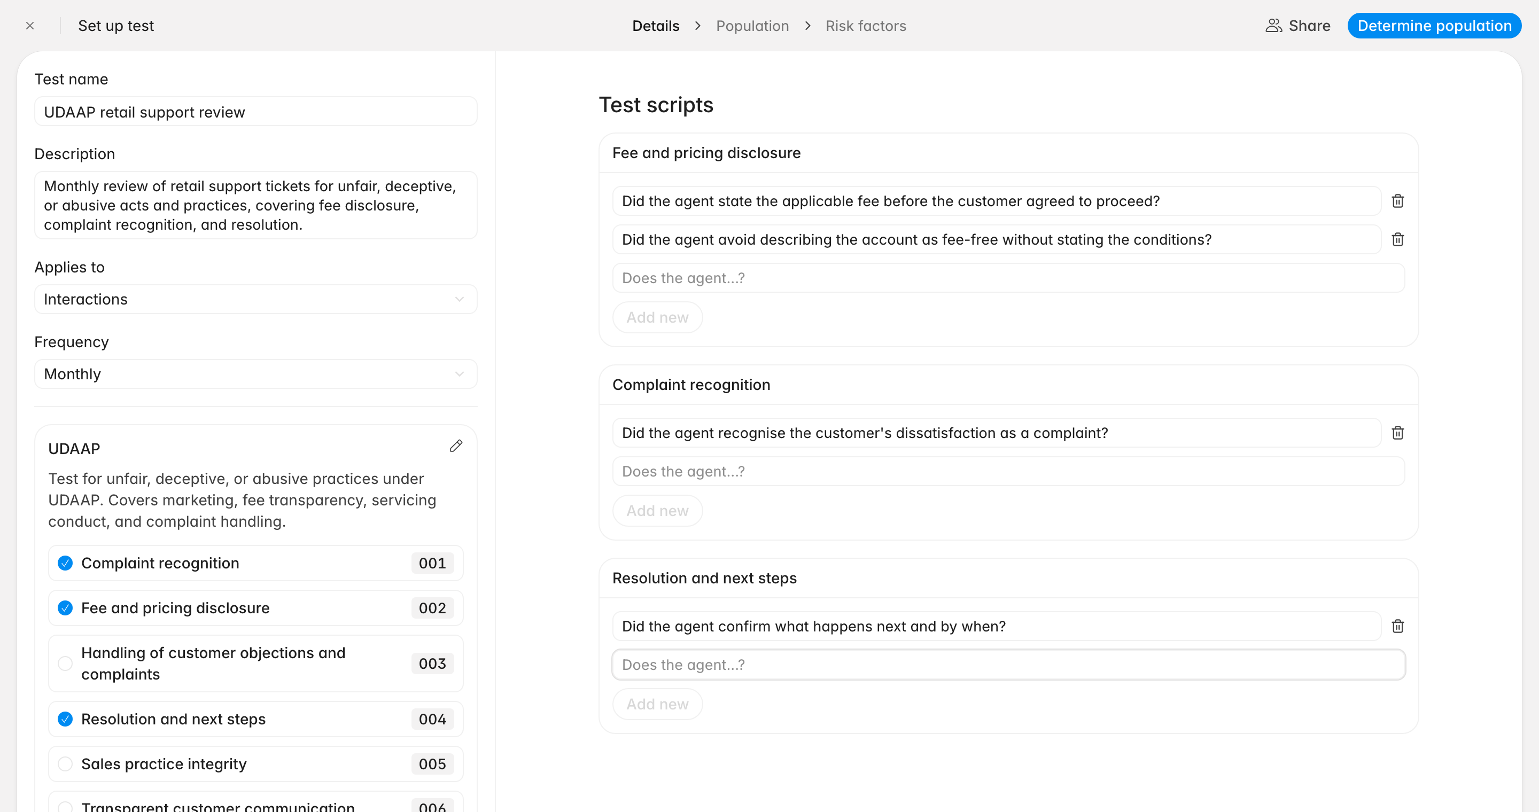The height and width of the screenshot is (812, 1539).
Task: Delete the 'state the applicable fee' question
Action: 1397,201
